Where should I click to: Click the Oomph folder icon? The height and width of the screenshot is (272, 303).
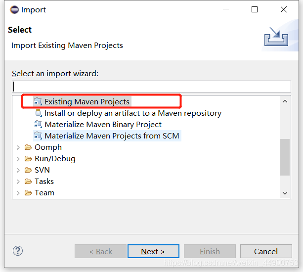[x=28, y=147]
